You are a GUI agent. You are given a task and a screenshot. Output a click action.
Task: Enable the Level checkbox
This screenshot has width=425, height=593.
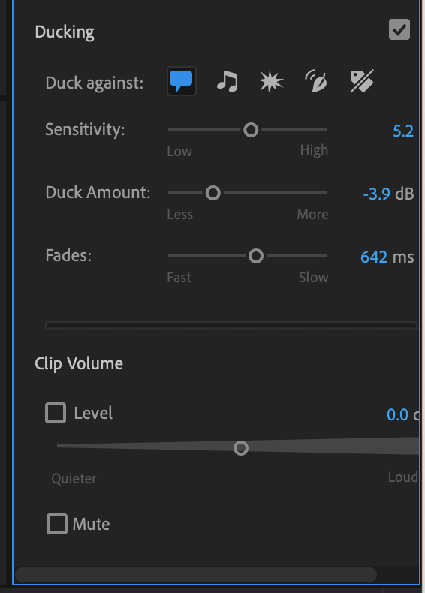[56, 412]
